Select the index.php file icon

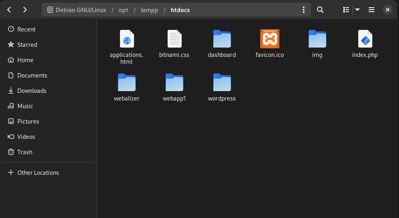point(365,39)
